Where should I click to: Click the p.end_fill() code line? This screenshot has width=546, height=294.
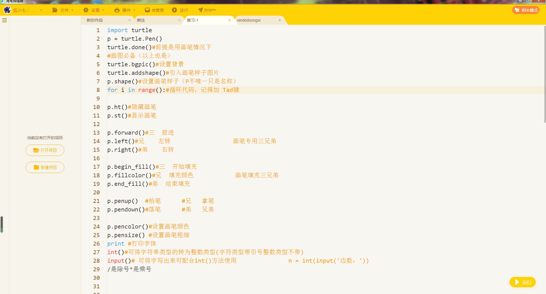[x=149, y=184]
